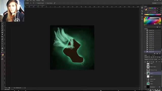Screen dimensions: 162x91
Task: Select the Dodge tool
Action: 2,37
